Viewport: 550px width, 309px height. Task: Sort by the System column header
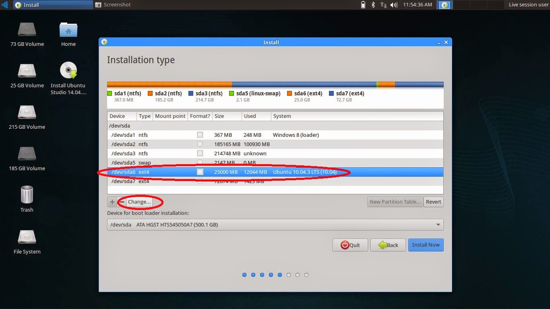(357, 116)
